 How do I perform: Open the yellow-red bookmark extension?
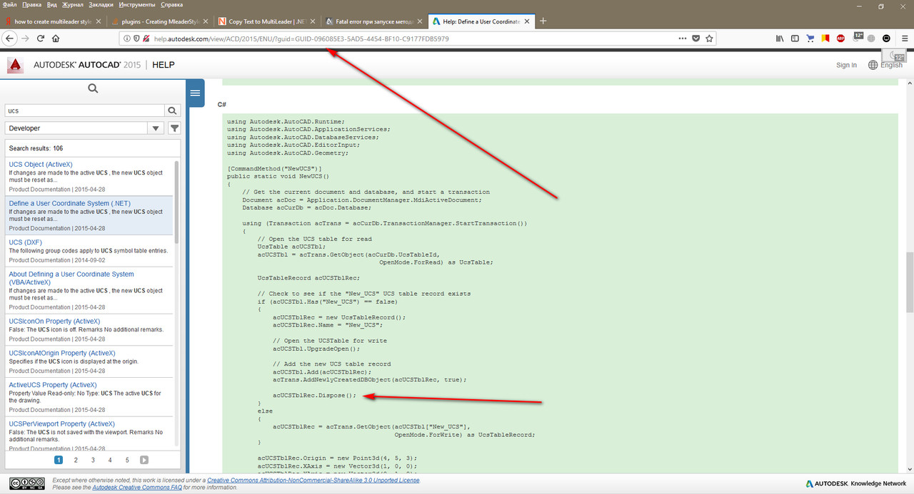click(x=825, y=38)
